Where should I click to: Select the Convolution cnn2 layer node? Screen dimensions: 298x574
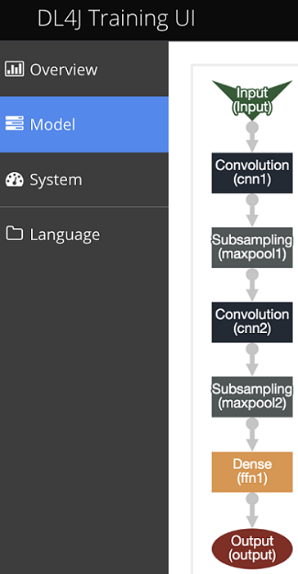(x=252, y=322)
